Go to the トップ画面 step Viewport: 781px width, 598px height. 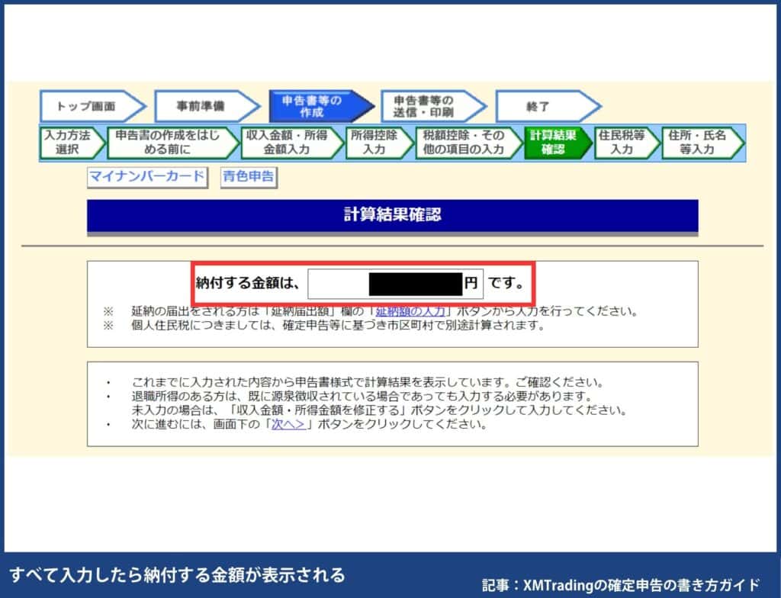click(x=92, y=106)
